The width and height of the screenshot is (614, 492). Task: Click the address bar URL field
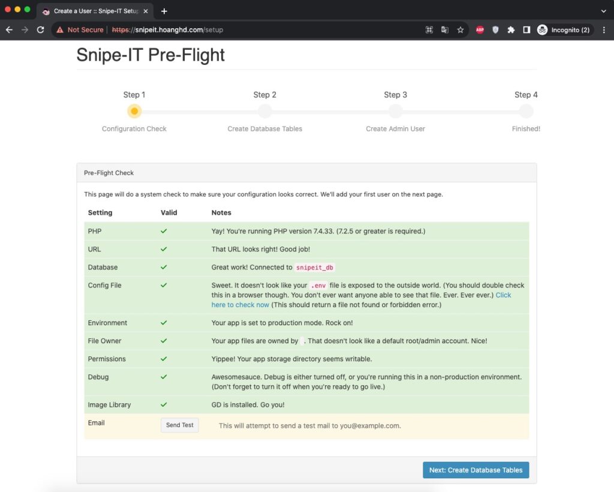[x=243, y=30]
